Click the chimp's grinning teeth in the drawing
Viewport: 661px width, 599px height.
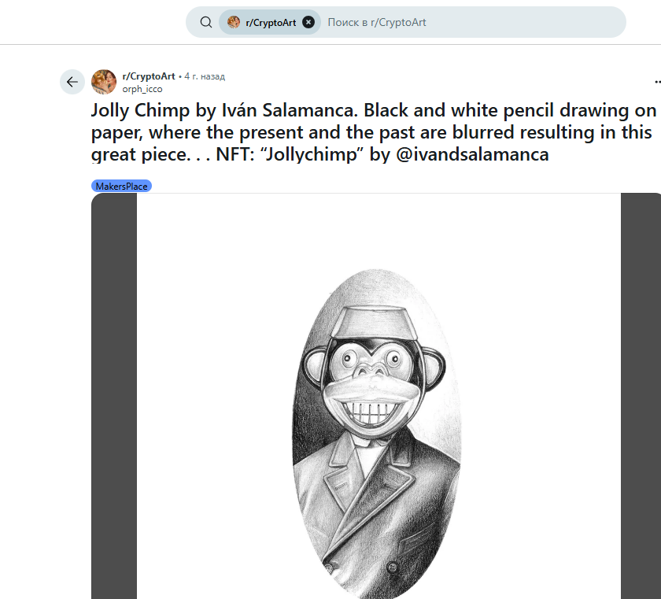tap(379, 412)
